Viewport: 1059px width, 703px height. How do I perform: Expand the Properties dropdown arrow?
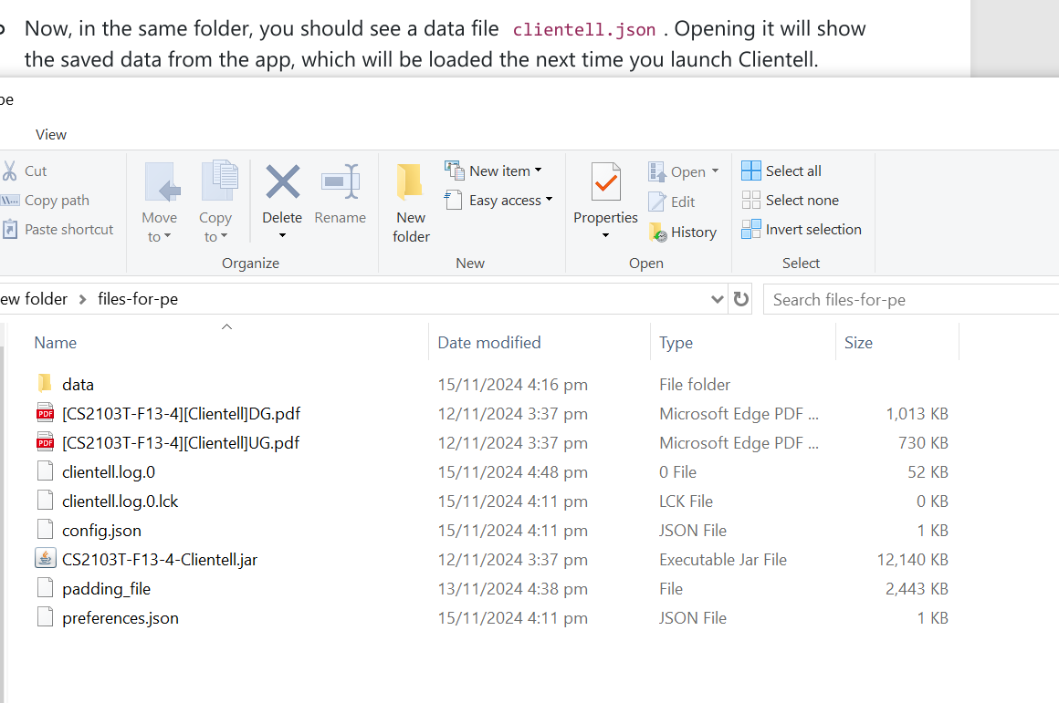tap(606, 235)
